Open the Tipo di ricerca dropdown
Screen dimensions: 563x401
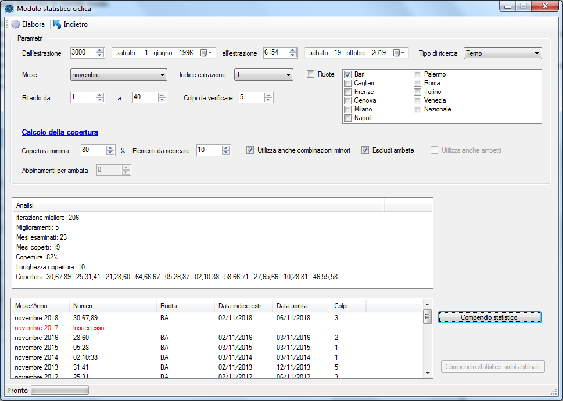[503, 53]
